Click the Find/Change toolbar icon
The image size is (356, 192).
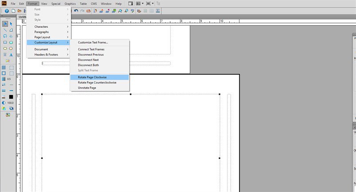(x=120, y=11)
